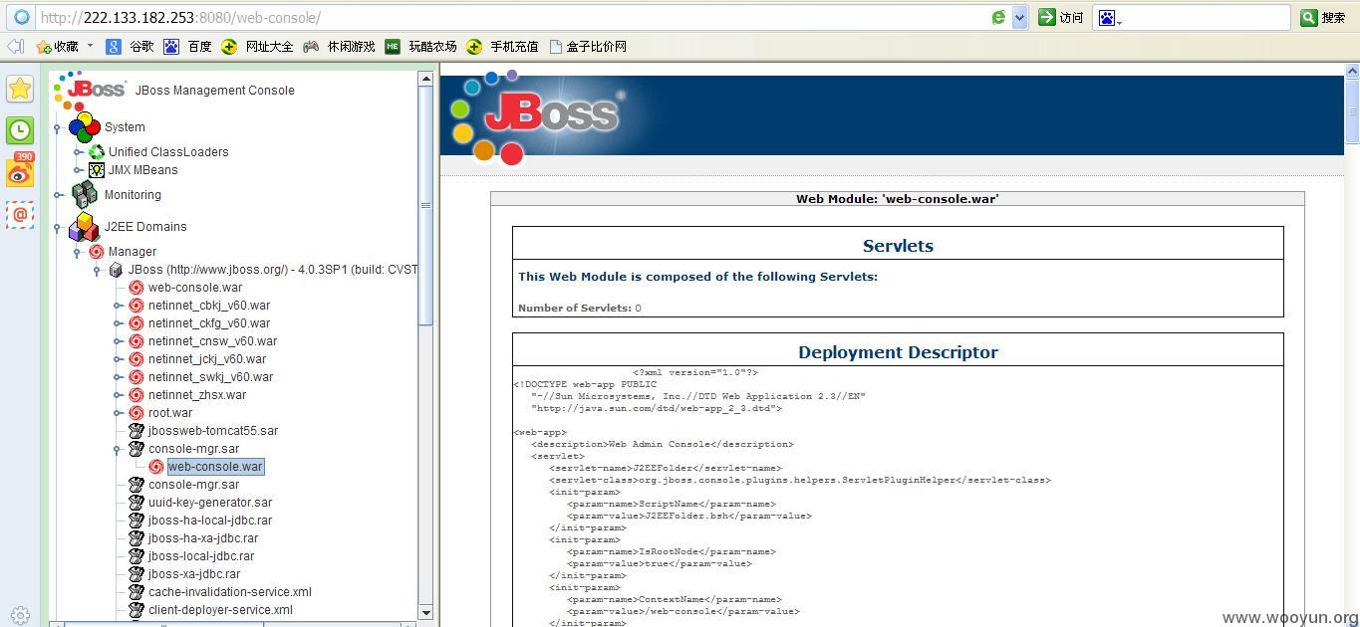Open the 网址大全 bookmark
The image size is (1360, 627).
[258, 46]
